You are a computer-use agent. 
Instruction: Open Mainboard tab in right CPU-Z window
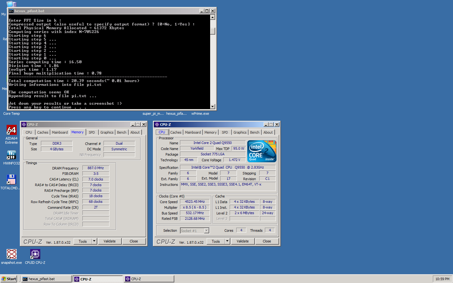[x=193, y=132]
